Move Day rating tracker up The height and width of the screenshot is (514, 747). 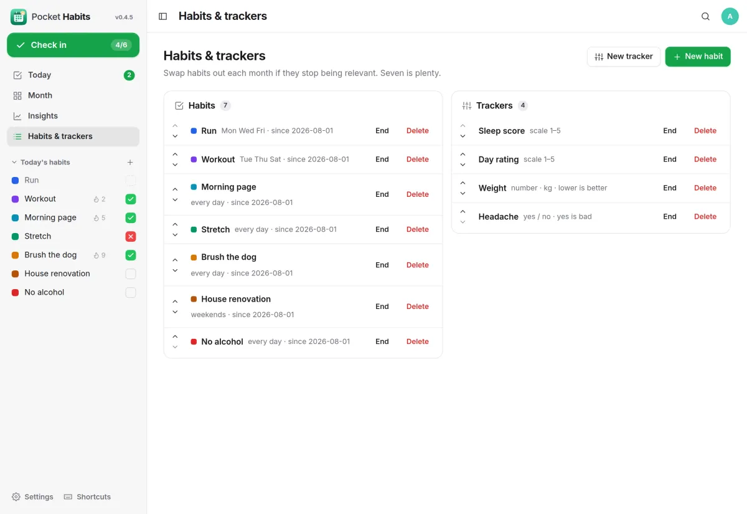[x=463, y=155]
